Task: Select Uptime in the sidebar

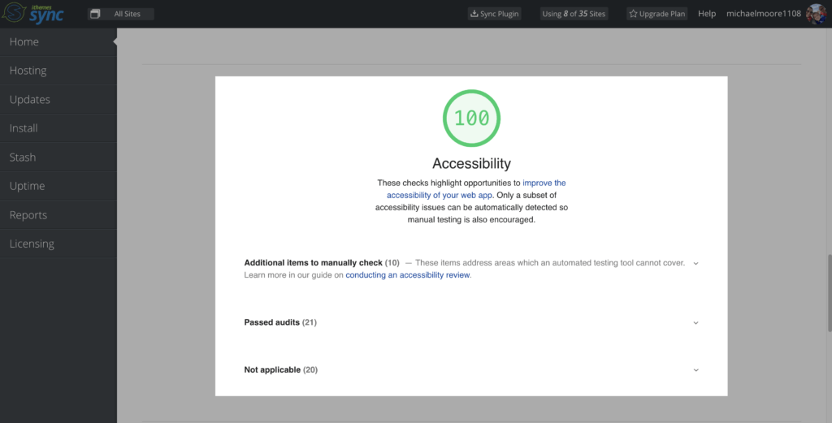Action: coord(58,186)
